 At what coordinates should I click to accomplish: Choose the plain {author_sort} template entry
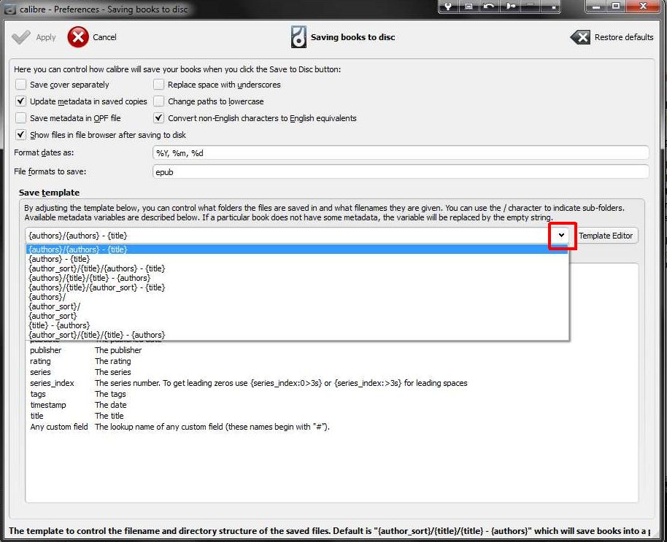point(297,316)
